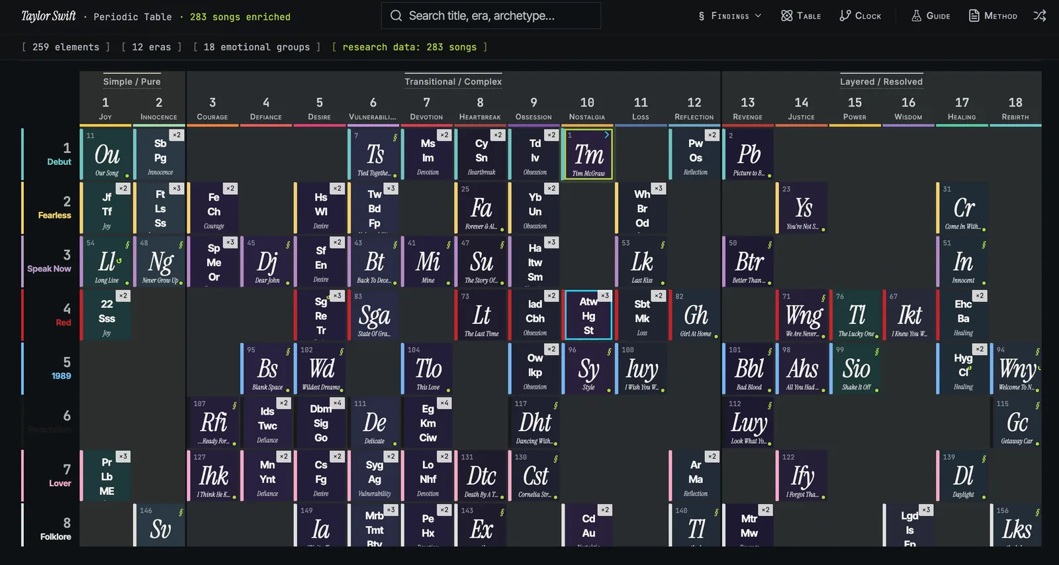Image resolution: width=1059 pixels, height=565 pixels.
Task: Open the State Of Grace tile
Action: pos(374,315)
